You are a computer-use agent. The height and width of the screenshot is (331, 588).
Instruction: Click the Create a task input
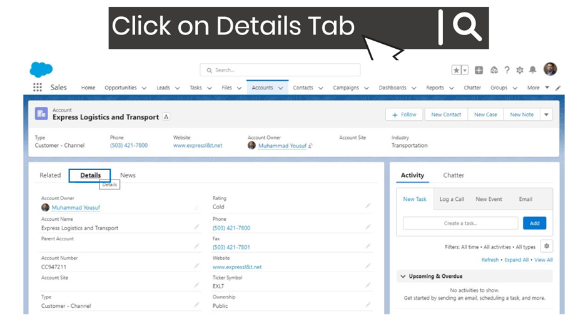click(460, 223)
